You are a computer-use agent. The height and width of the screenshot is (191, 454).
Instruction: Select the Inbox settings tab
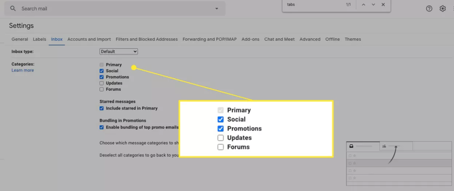[x=57, y=39]
